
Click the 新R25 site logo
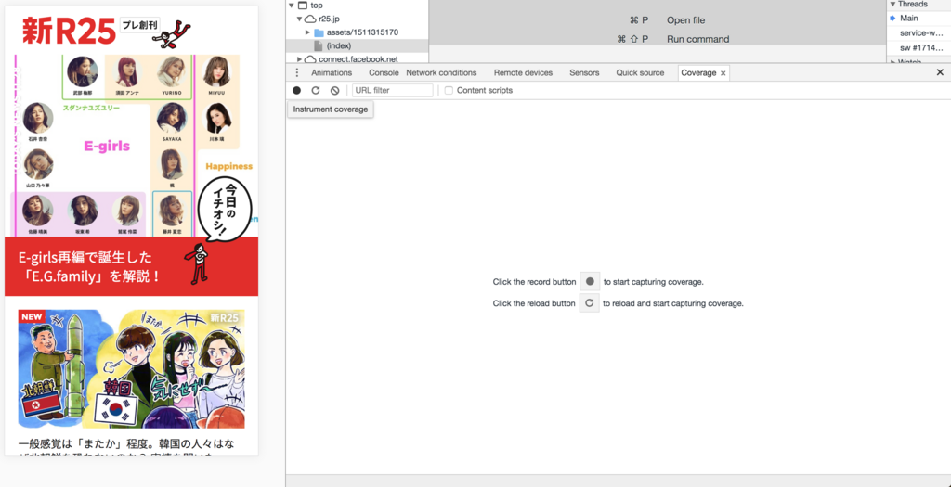(69, 31)
